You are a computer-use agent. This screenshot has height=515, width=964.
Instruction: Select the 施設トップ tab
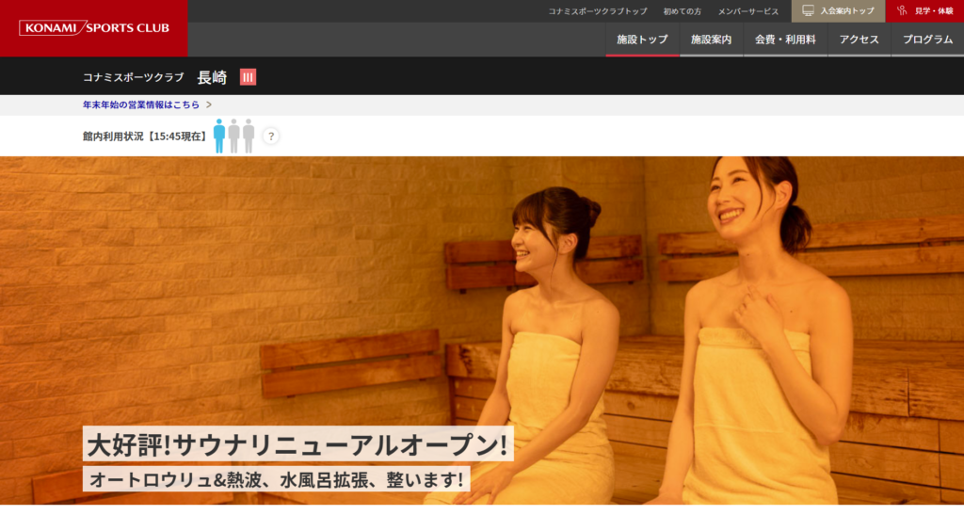(x=642, y=40)
